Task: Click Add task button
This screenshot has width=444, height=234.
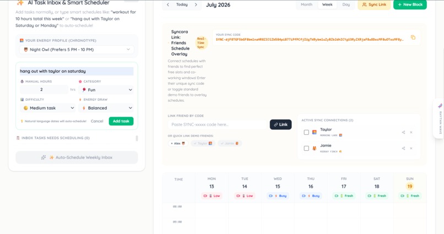Action: [121, 121]
